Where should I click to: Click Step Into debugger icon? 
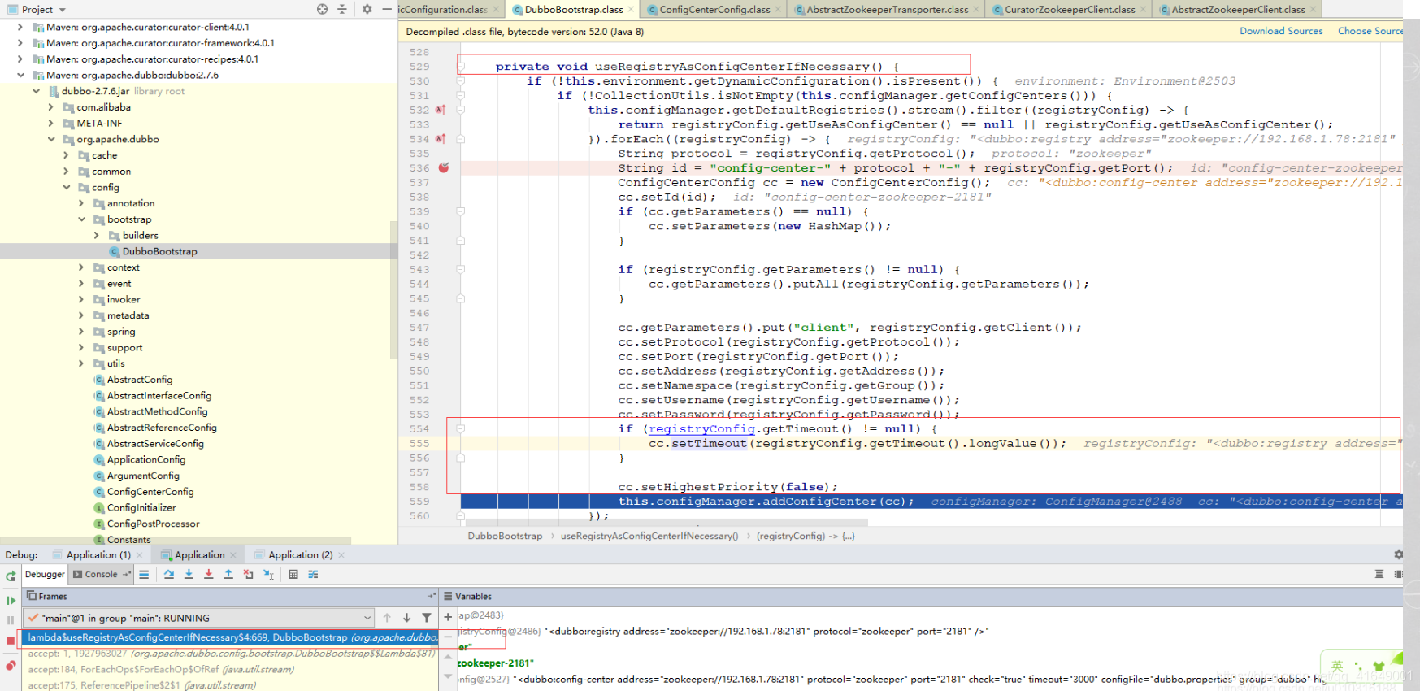point(189,574)
